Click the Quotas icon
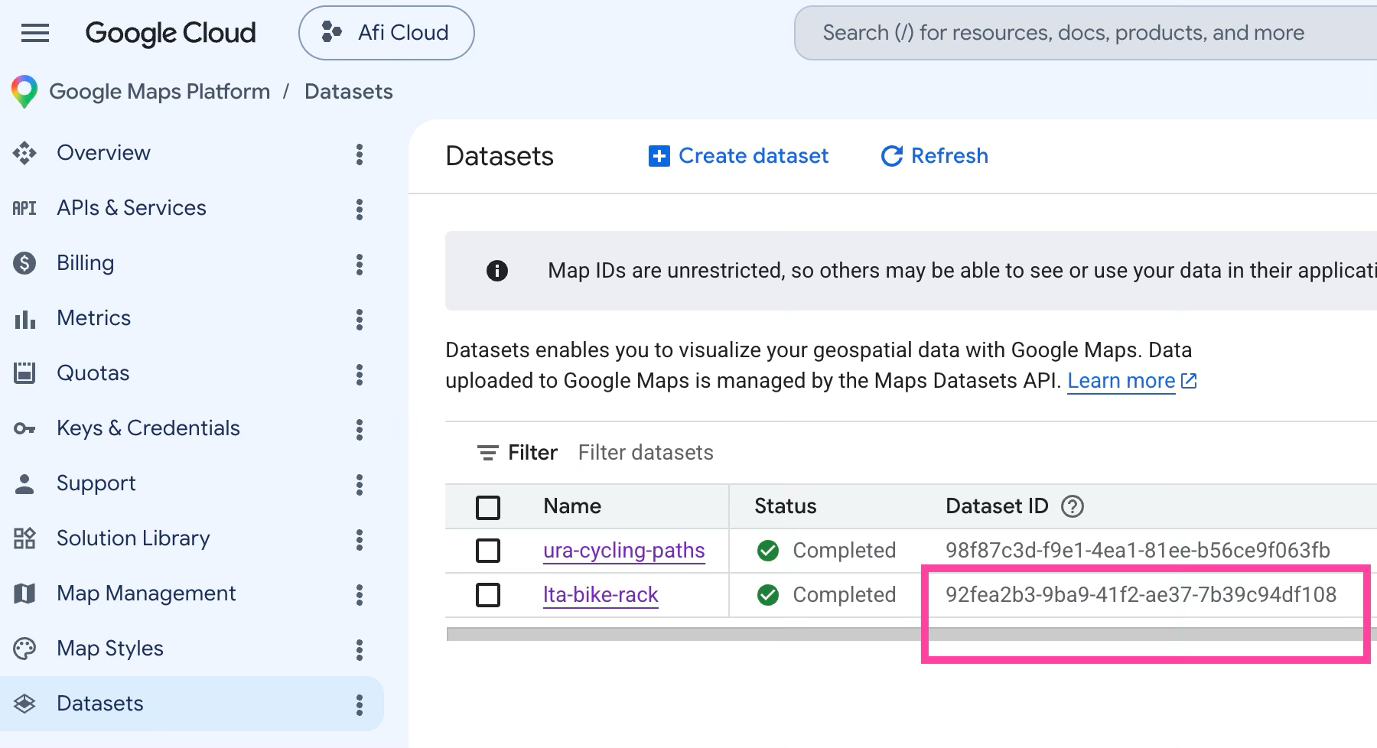The image size is (1377, 748). [x=24, y=373]
